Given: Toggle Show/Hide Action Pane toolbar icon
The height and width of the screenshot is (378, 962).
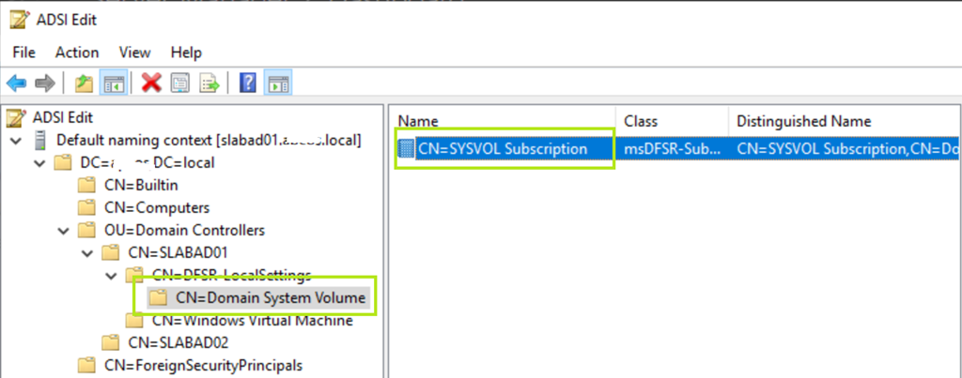Looking at the screenshot, I should coord(277,83).
